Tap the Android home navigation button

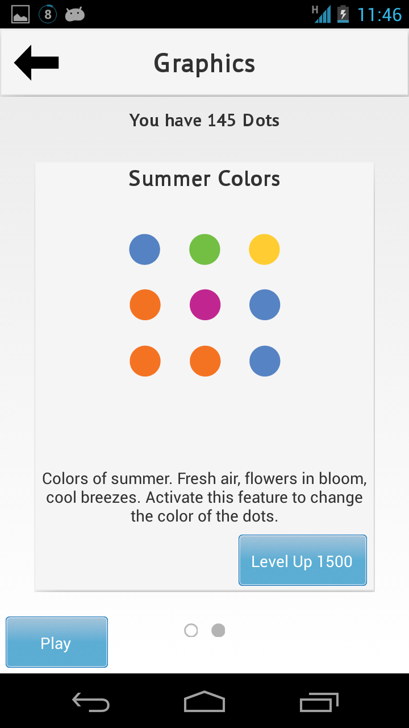pos(204,701)
